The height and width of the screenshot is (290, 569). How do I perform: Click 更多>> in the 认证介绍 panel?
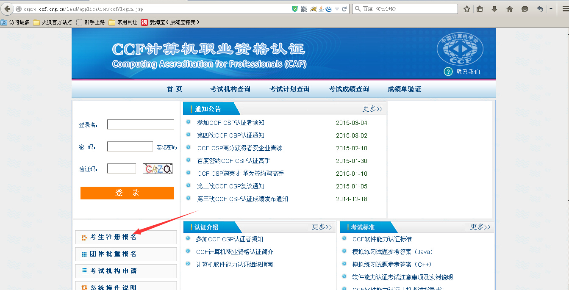pyautogui.click(x=322, y=227)
